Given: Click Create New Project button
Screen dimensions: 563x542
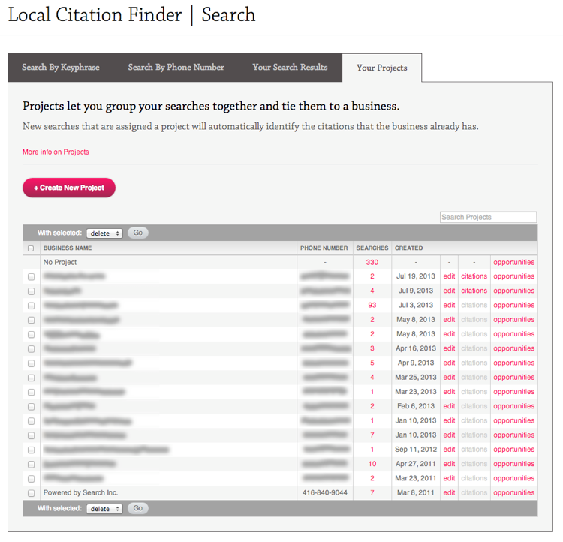Looking at the screenshot, I should pyautogui.click(x=69, y=188).
